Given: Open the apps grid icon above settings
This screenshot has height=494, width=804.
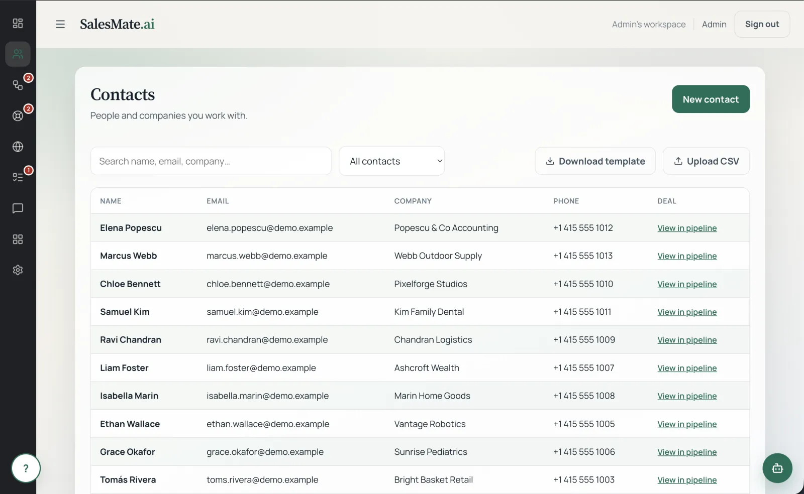Looking at the screenshot, I should coord(18,239).
